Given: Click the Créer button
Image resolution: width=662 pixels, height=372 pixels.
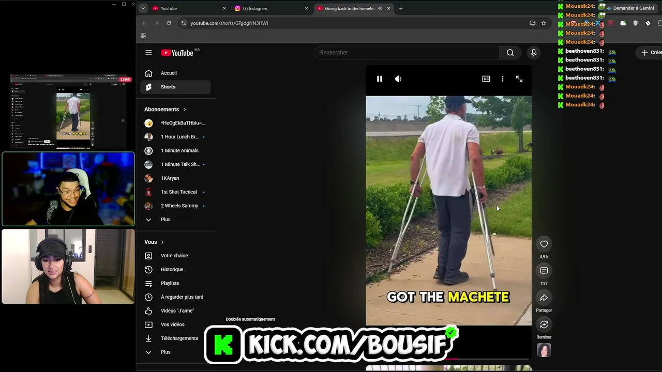Looking at the screenshot, I should coord(650,53).
